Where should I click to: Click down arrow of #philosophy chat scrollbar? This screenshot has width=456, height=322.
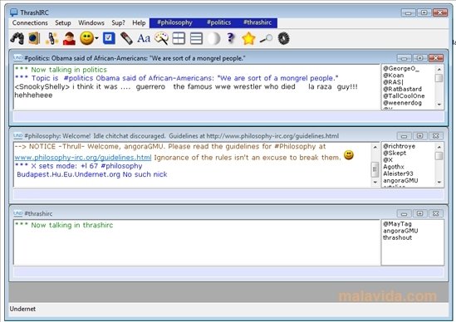[x=375, y=182]
